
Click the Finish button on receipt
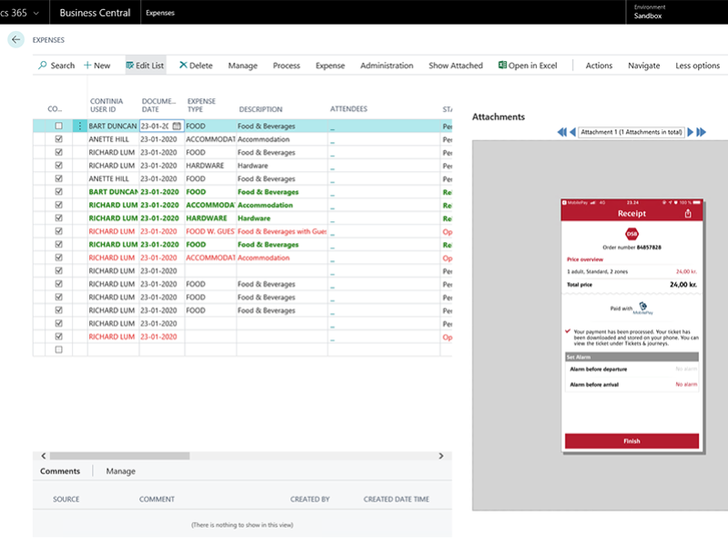click(632, 441)
